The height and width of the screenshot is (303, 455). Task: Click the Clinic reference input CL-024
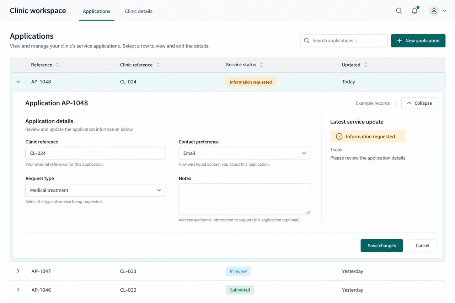click(x=96, y=153)
